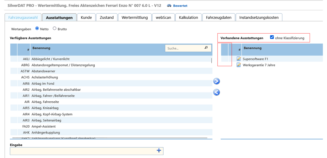Click the blue plus icon in Eingabe
The height and width of the screenshot is (158, 327).
click(x=159, y=151)
